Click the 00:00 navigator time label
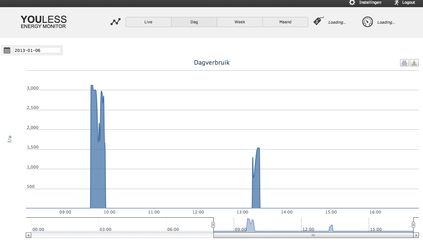 38,229
